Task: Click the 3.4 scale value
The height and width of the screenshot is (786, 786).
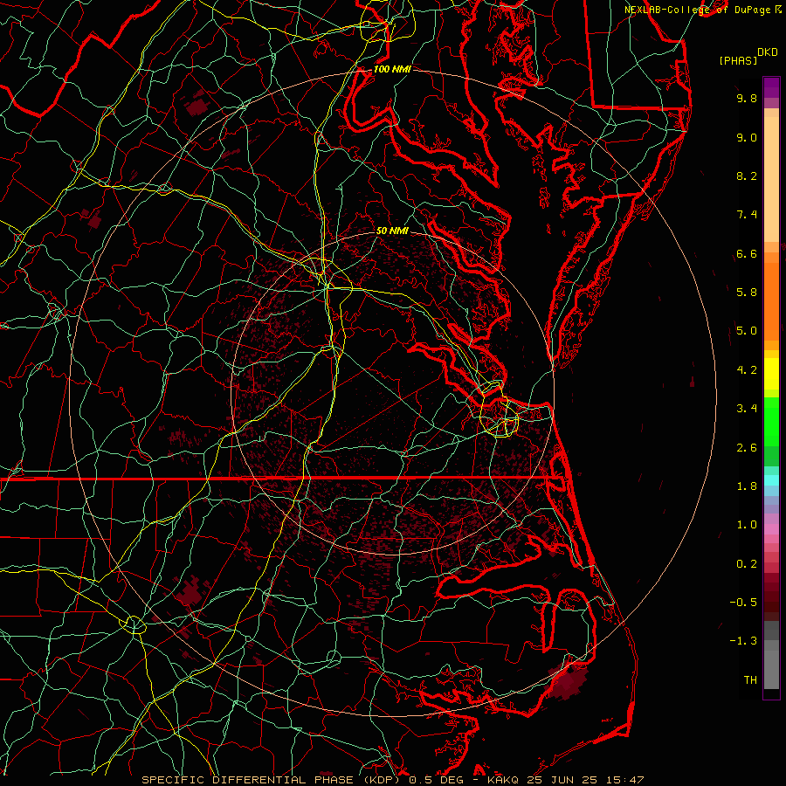Action: (x=747, y=409)
